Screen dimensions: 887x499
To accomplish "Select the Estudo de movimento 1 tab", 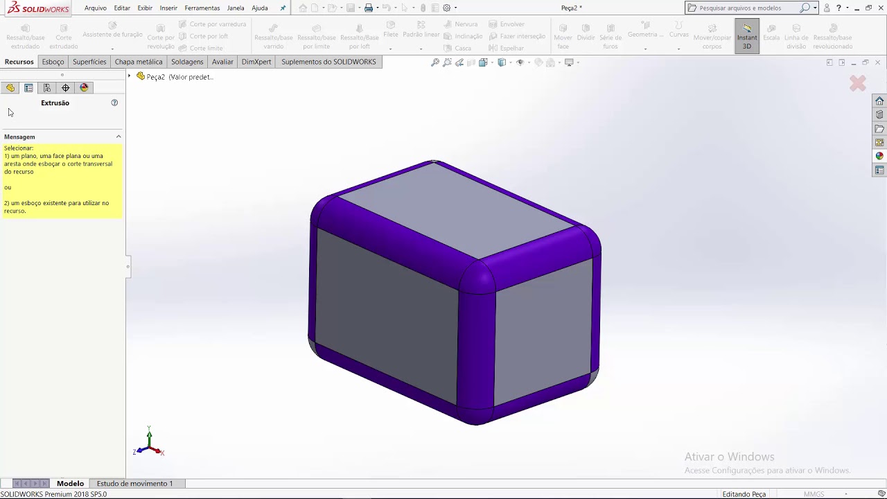I will tap(134, 483).
